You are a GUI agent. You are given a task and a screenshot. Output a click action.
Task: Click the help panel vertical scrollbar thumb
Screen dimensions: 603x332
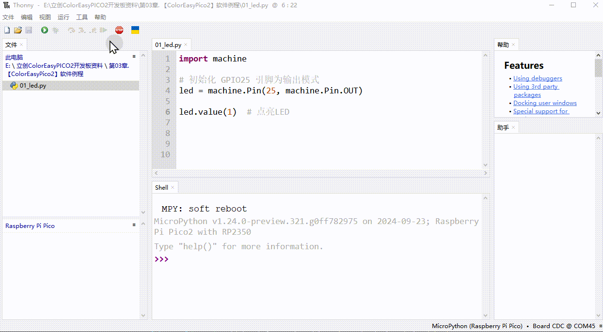pos(598,68)
